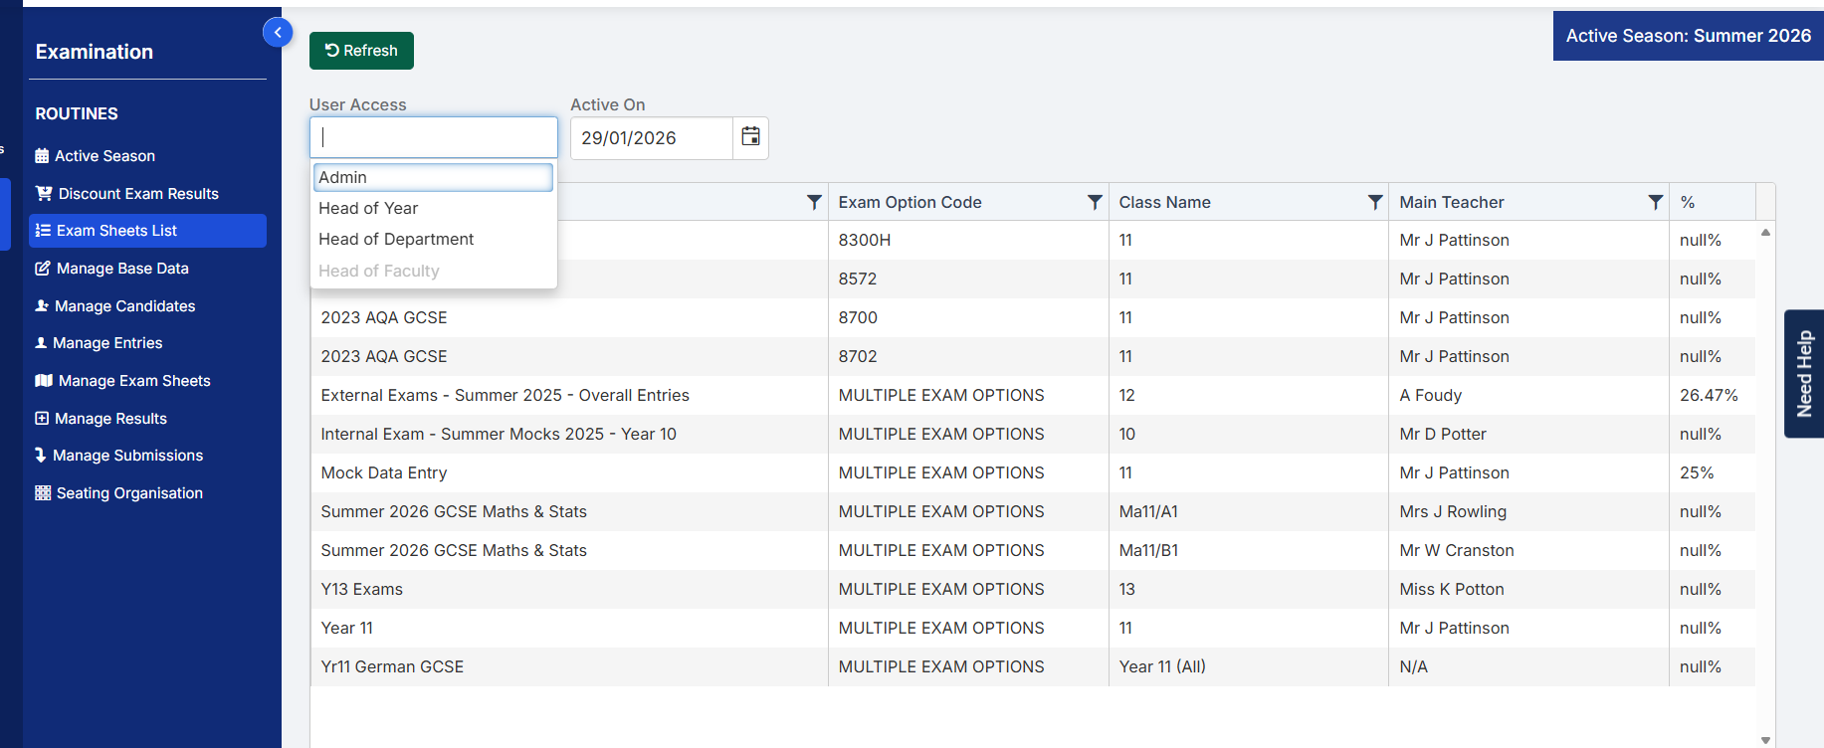Click filter icon on Exam Option Code column
The image size is (1824, 748).
[x=1095, y=202]
